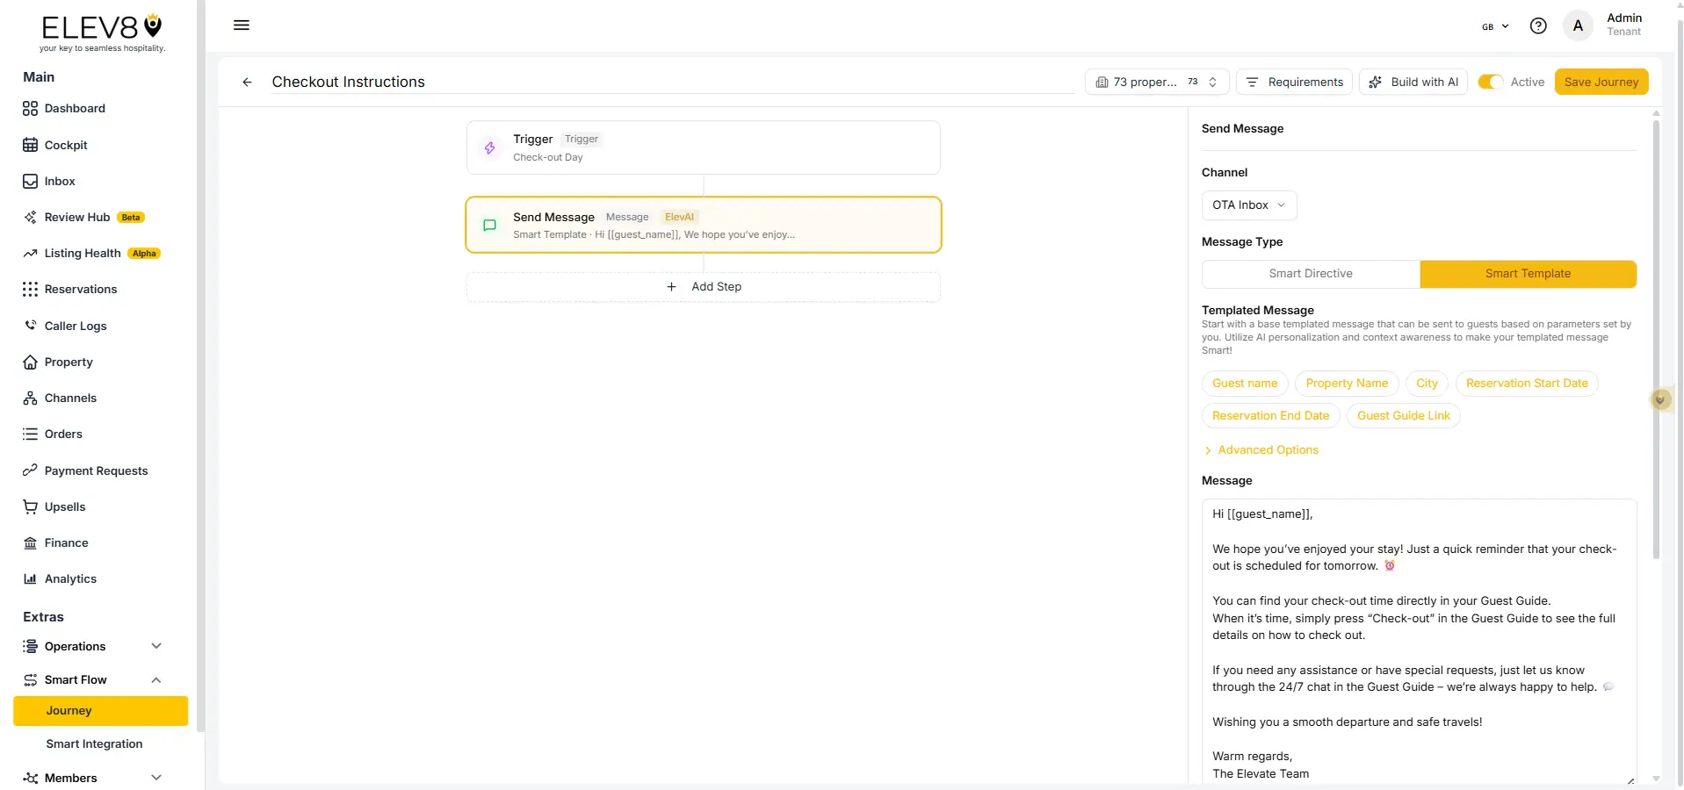This screenshot has width=1684, height=790.
Task: Click the message area resize handle
Action: pyautogui.click(x=1630, y=779)
